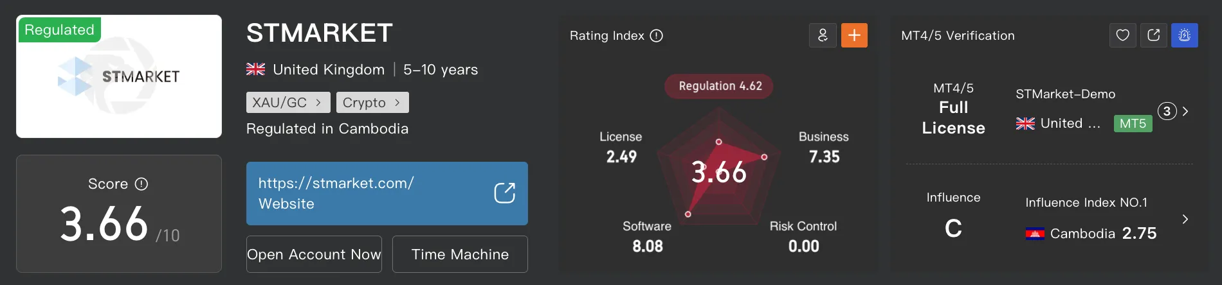This screenshot has width=1222, height=285.
Task: Click the Full License label
Action: coord(953,117)
